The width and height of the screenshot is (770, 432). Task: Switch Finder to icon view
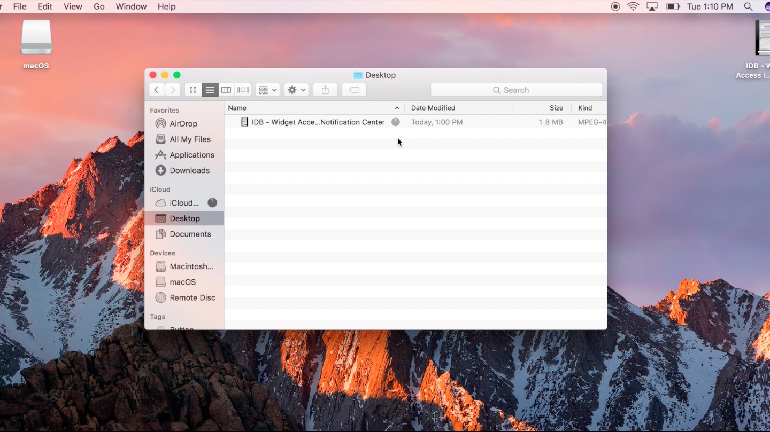[193, 90]
